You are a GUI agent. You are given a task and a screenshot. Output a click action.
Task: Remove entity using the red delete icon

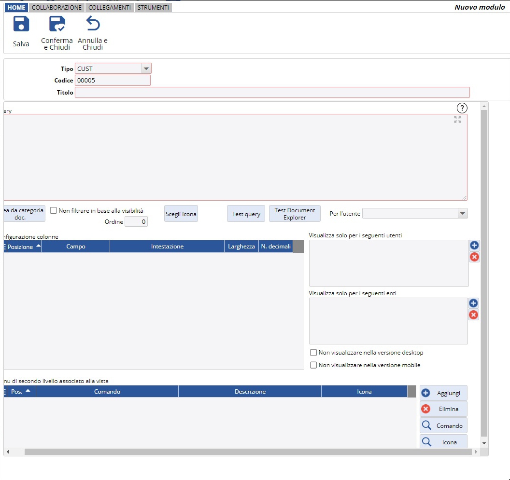pyautogui.click(x=473, y=315)
